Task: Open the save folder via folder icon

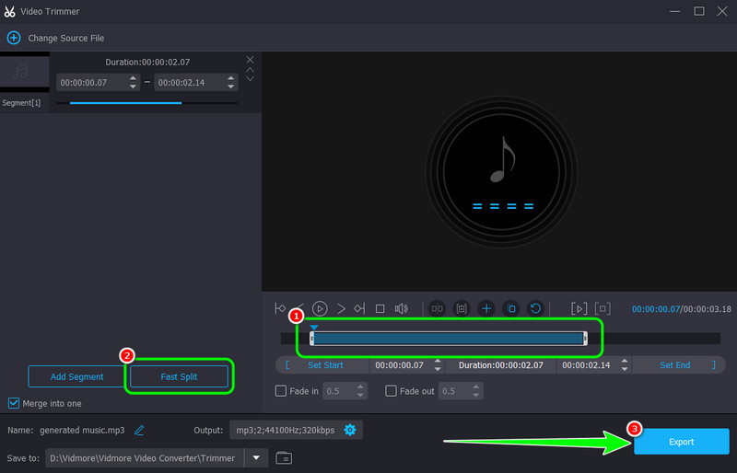Action: (x=284, y=457)
